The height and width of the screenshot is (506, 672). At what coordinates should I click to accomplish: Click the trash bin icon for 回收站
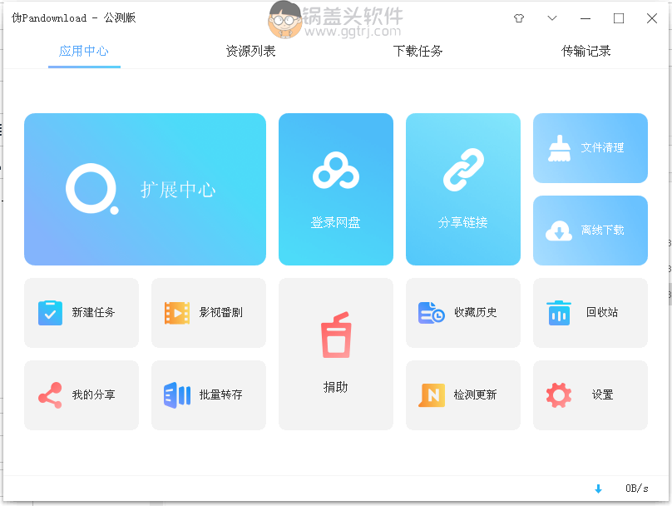[x=559, y=313]
